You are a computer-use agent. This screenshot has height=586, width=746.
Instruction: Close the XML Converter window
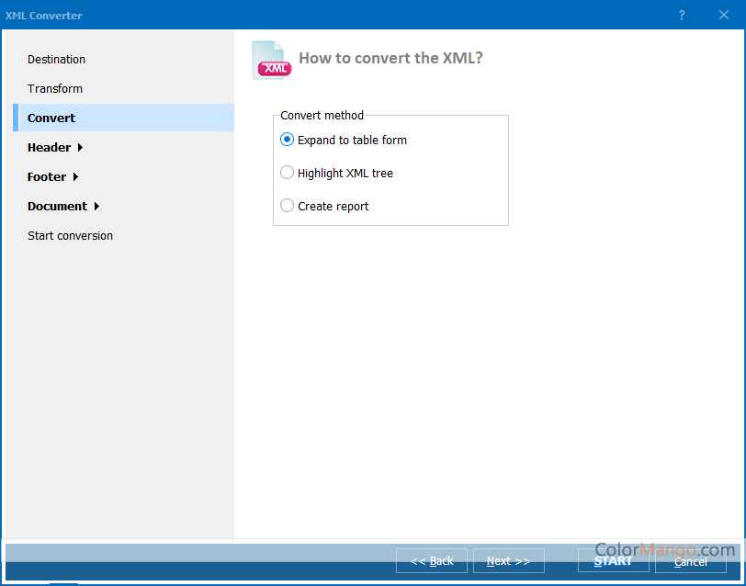(723, 15)
